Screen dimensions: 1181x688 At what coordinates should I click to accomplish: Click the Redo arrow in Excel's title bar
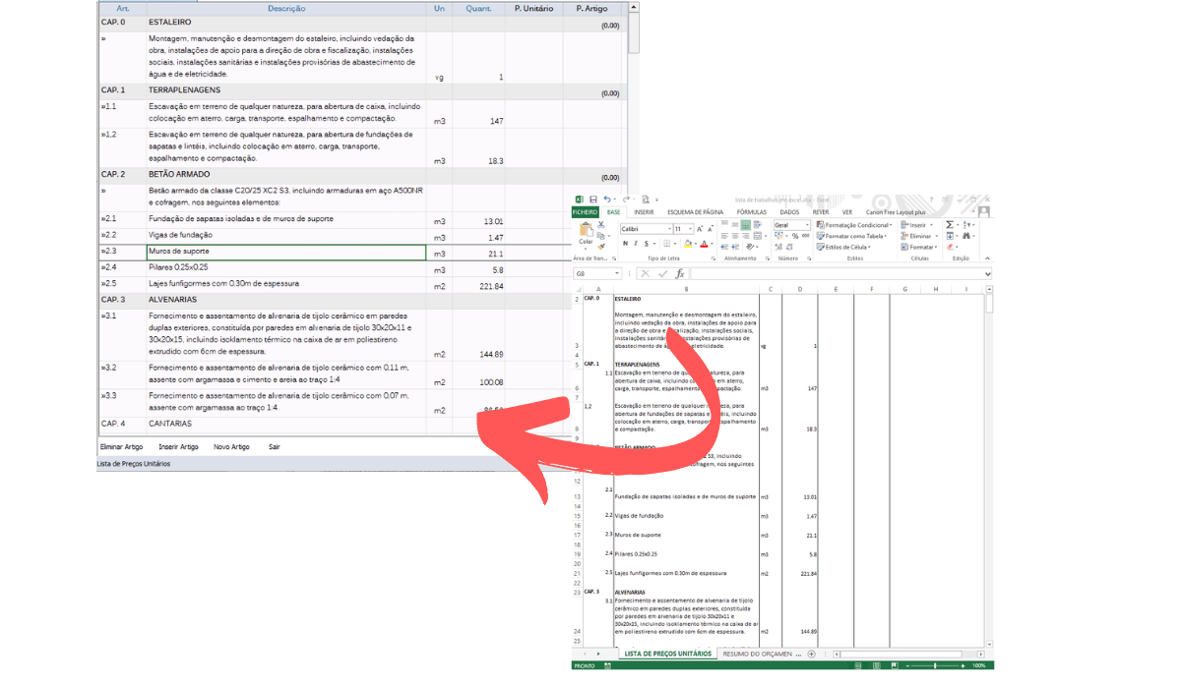coord(626,200)
